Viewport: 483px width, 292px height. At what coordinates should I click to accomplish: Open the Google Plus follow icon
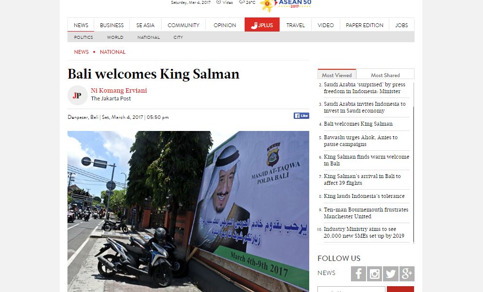pos(407,274)
